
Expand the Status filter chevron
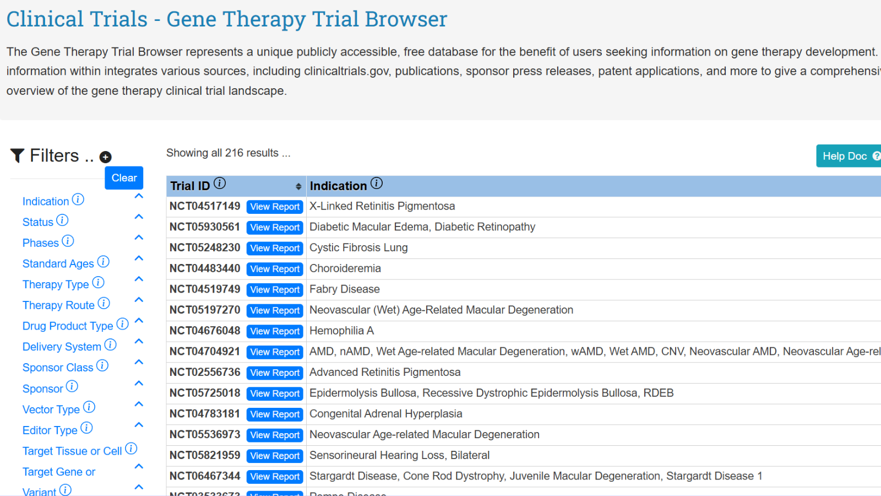click(139, 217)
